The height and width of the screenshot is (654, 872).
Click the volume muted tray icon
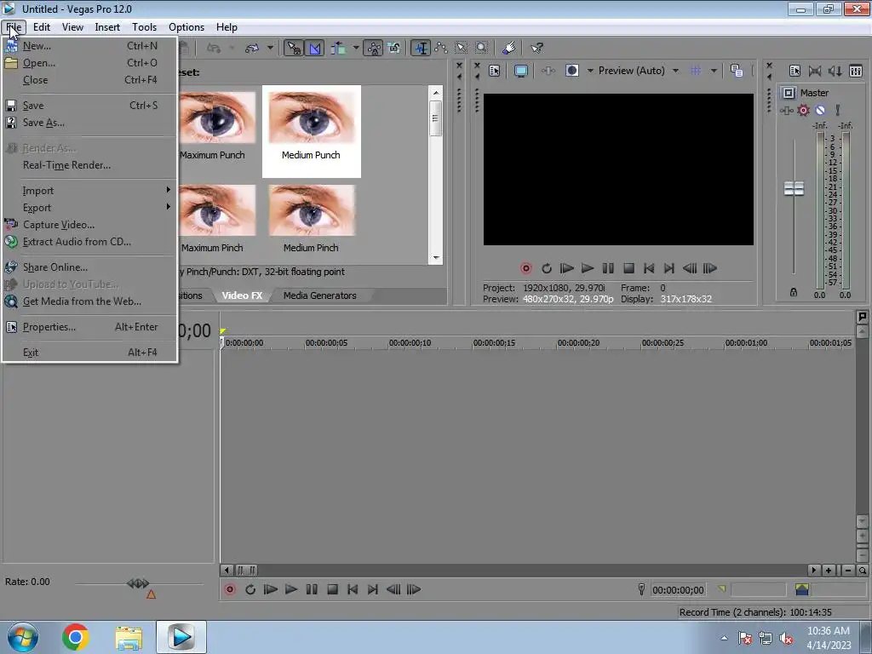[786, 639]
